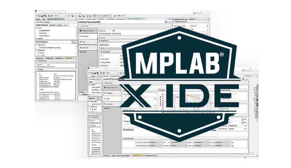
Task: Click blue help icon in back window header
Action: (x=166, y=22)
